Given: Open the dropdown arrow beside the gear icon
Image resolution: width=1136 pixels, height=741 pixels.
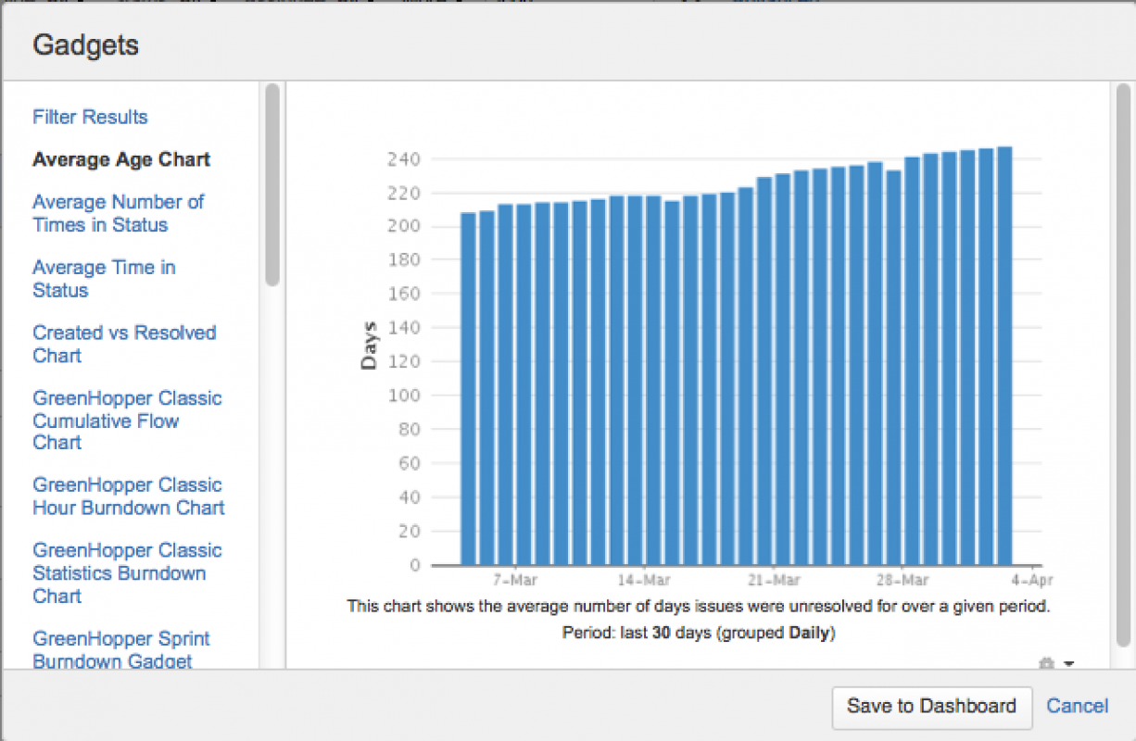Looking at the screenshot, I should [x=1068, y=663].
